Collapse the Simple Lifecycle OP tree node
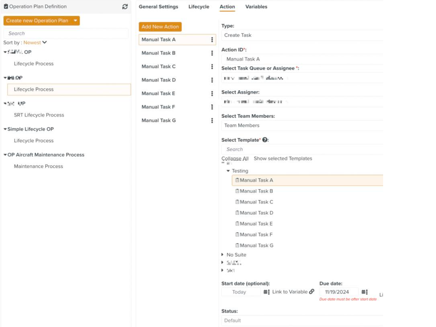The height and width of the screenshot is (327, 436). 5,129
